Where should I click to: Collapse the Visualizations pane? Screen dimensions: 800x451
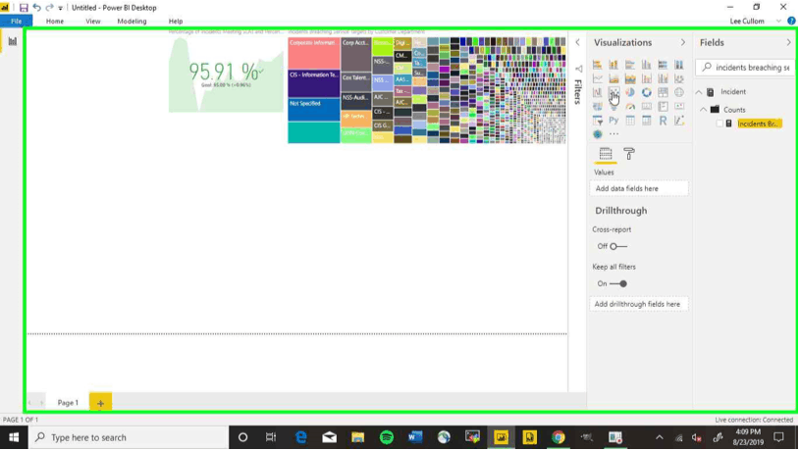pos(683,43)
